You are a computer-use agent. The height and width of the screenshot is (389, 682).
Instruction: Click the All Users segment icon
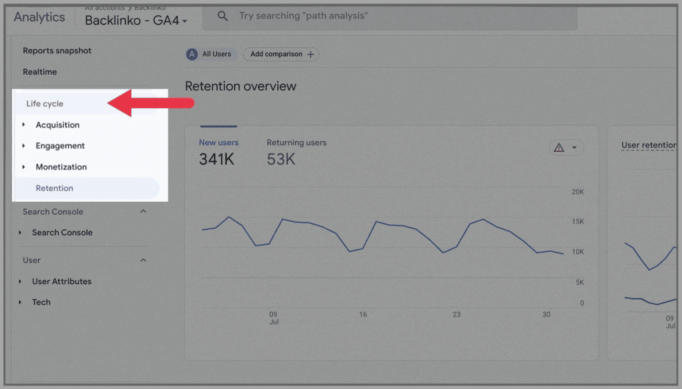point(192,54)
